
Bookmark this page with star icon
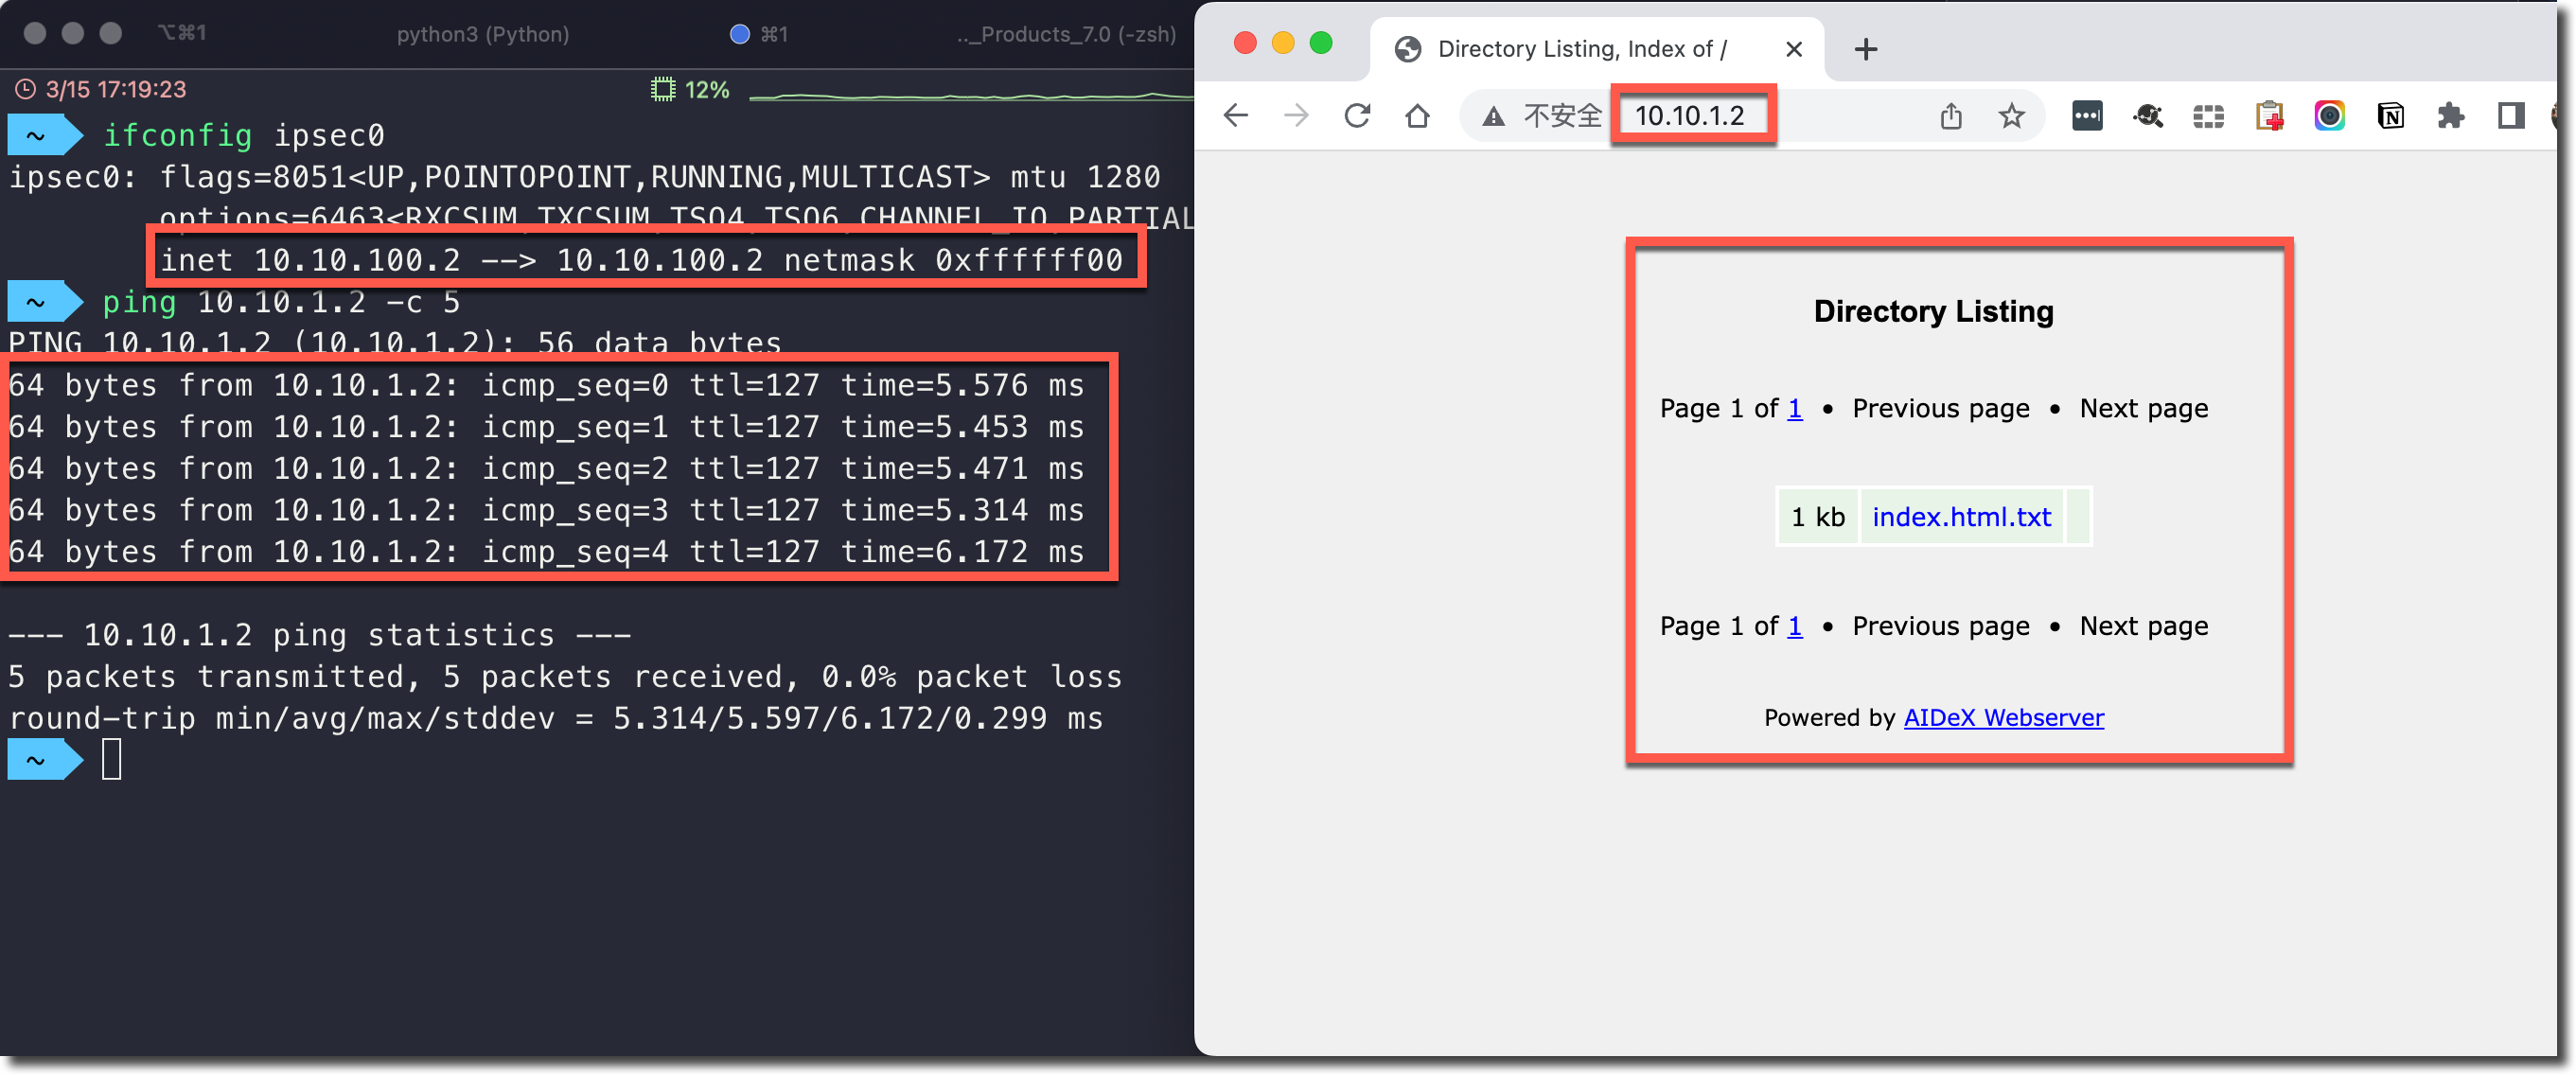[x=2011, y=116]
